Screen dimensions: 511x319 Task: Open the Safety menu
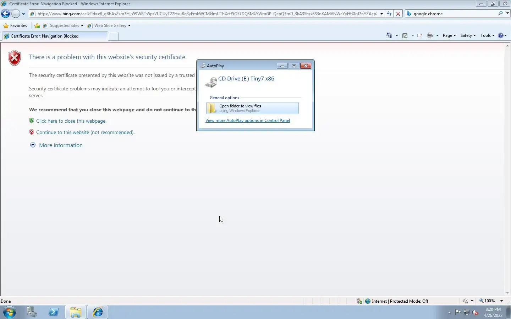(468, 35)
